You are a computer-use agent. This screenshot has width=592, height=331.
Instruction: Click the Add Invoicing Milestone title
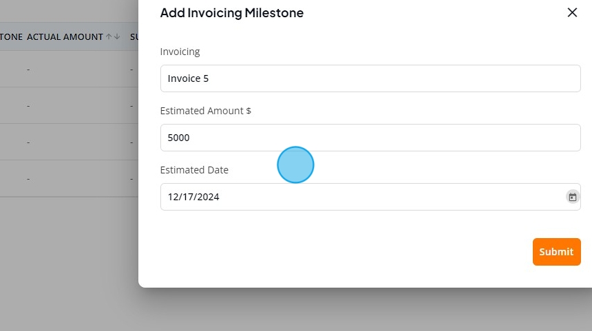click(x=231, y=12)
